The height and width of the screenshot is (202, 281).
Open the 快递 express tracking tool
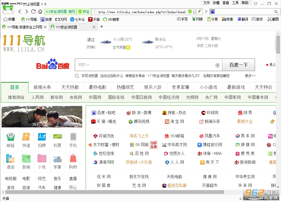[227, 19]
